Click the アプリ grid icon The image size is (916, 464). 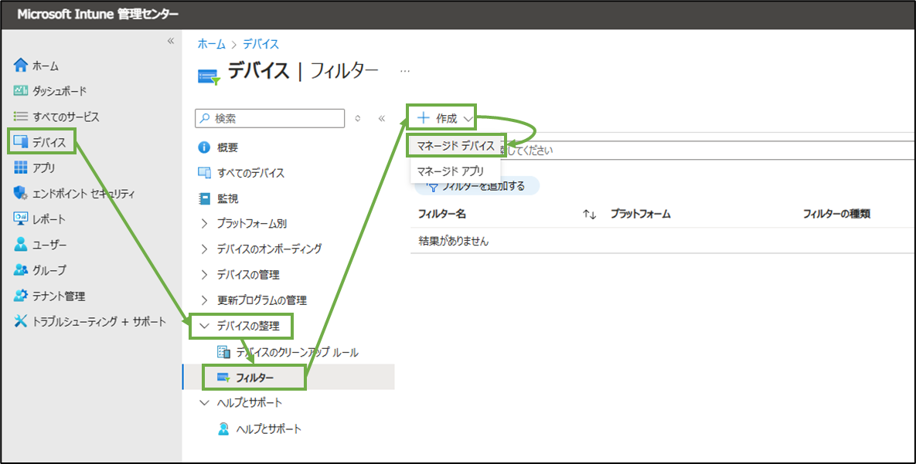[20, 168]
